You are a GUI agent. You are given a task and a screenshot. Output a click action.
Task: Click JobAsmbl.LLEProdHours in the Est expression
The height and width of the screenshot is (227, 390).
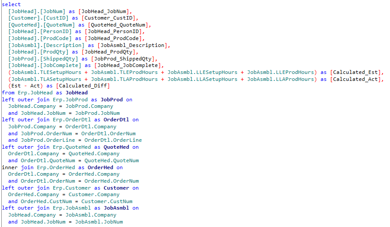pyautogui.click(x=280, y=73)
